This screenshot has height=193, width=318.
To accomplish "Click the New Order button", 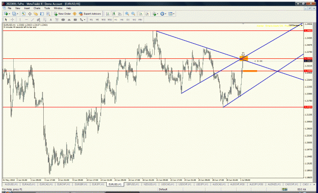I will click(62, 14).
